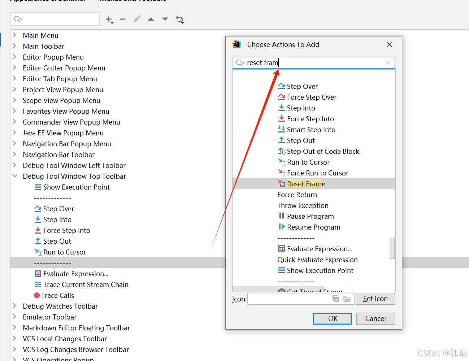
Task: Click the Run to Cursor icon
Action: (x=281, y=162)
